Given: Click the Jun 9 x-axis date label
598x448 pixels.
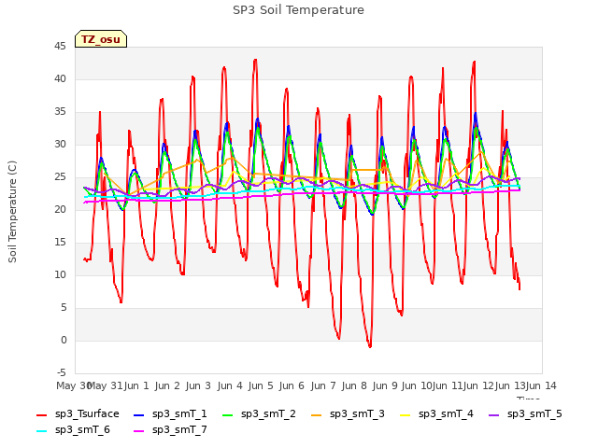Looking at the screenshot, I should coord(385,385).
